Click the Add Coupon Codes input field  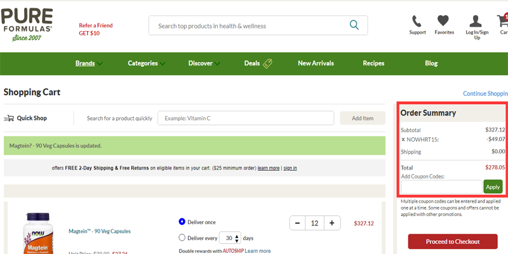coord(441,187)
